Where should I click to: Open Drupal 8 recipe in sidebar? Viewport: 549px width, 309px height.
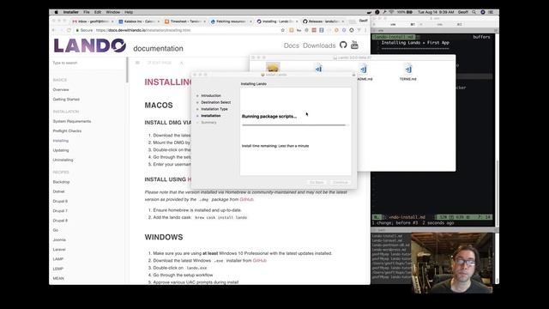tap(60, 221)
